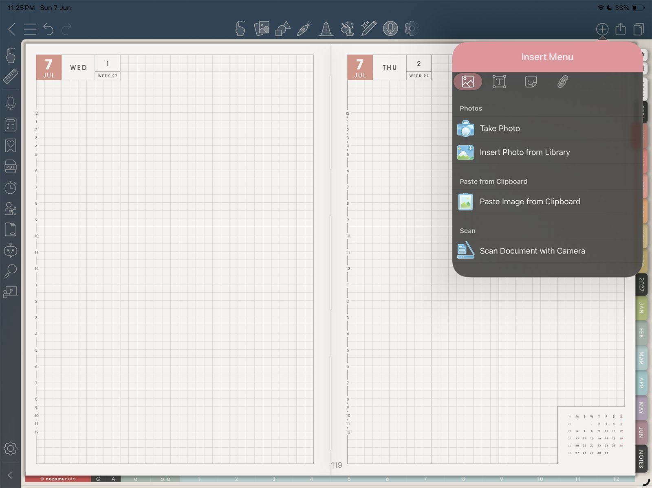Open the gear settings in top toolbar
Viewport: 652px width, 488px height.
[x=412, y=28]
